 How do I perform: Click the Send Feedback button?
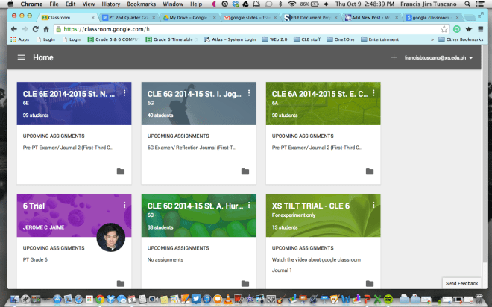(461, 284)
